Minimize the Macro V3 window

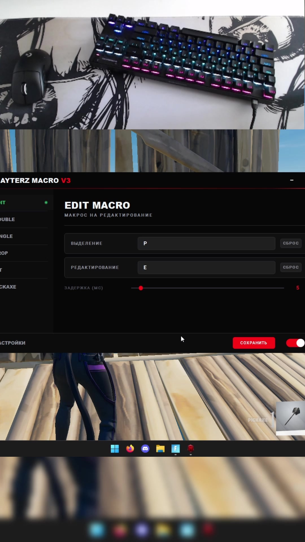pyautogui.click(x=292, y=180)
